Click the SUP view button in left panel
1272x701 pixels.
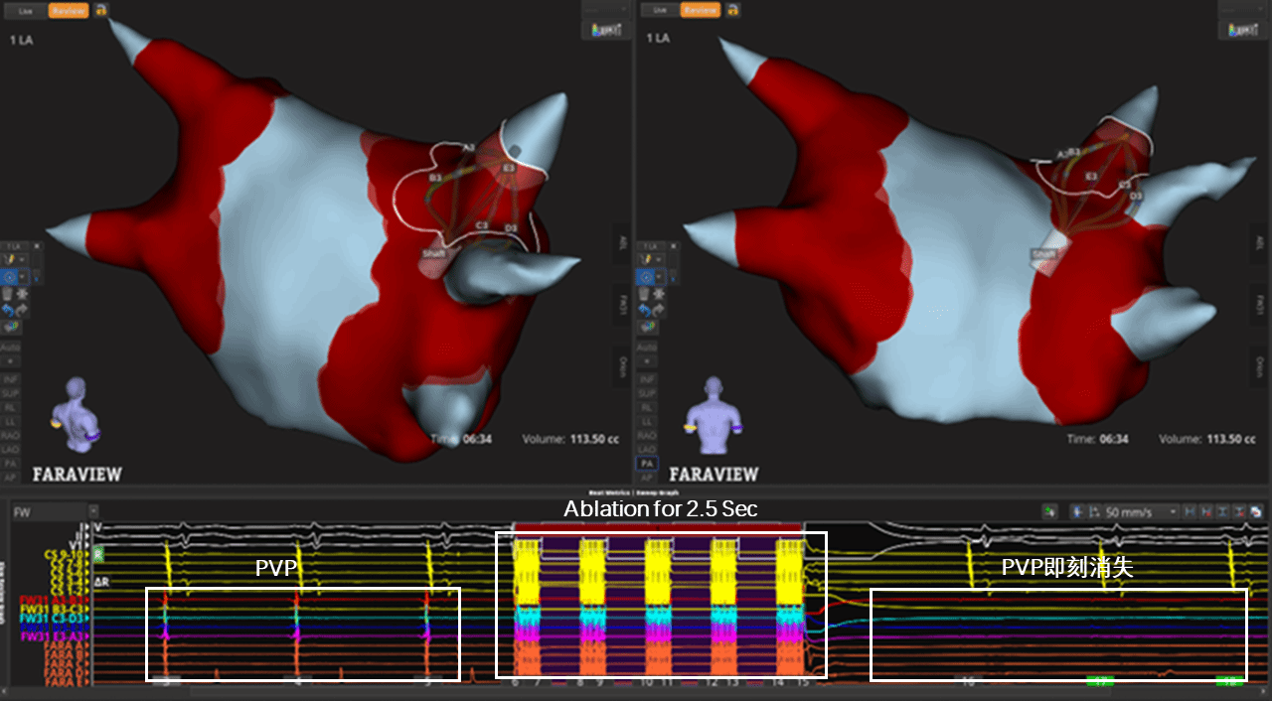pyautogui.click(x=10, y=393)
